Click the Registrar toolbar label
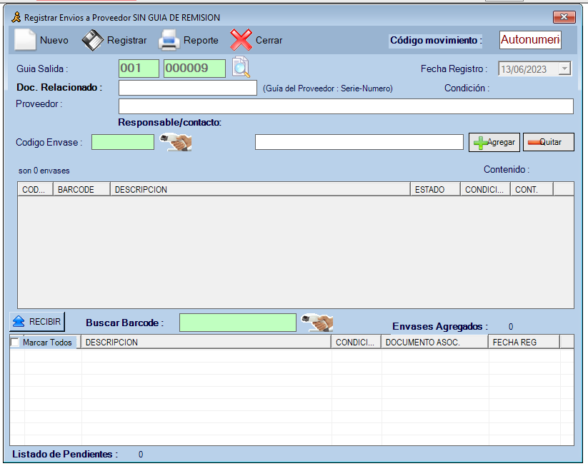This screenshot has width=588, height=466. click(126, 40)
